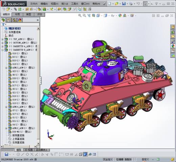Click the Line sketch tool in bottom toolbar
The image size is (176, 162).
[x=23, y=154]
